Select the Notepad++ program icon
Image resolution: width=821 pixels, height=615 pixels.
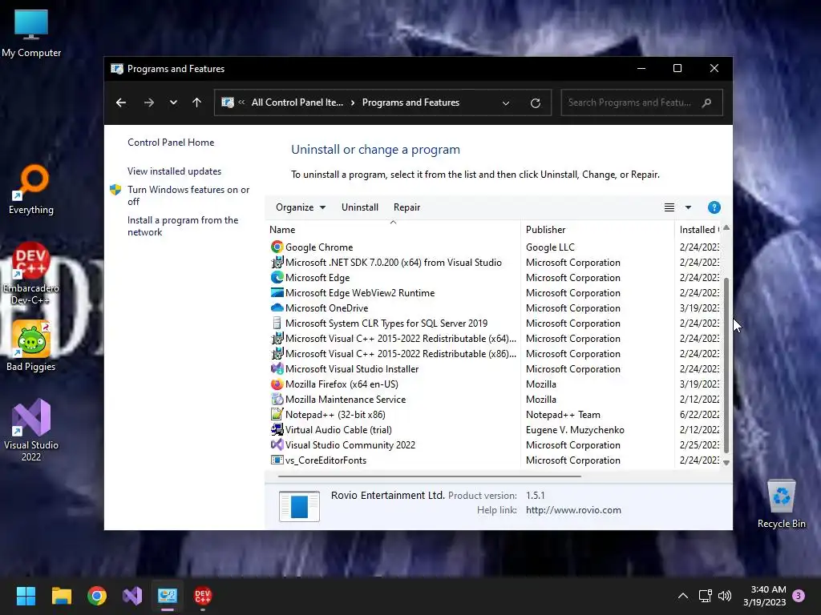(277, 414)
